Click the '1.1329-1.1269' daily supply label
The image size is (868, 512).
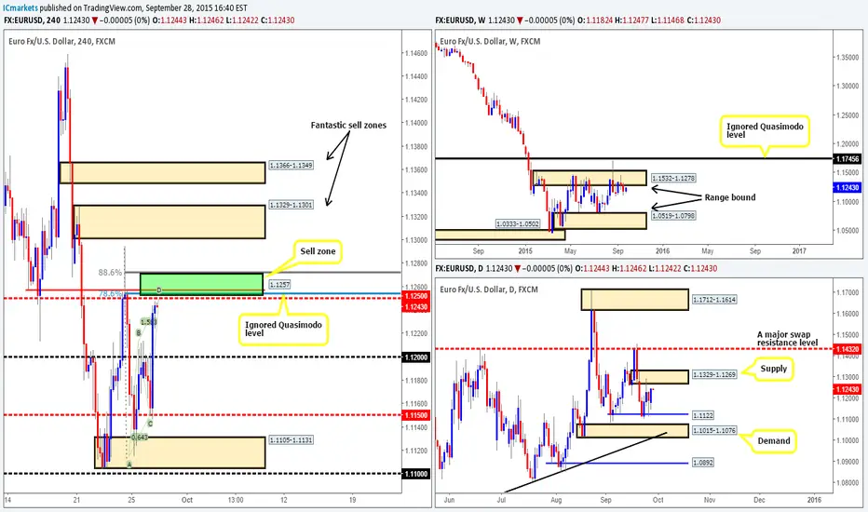pos(714,375)
